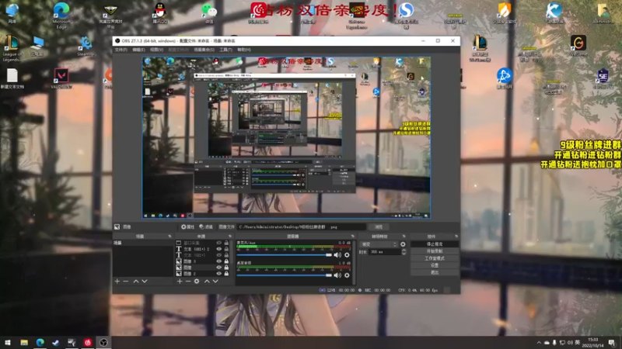
Task: Click the 浏览 browse button for image file
Action: [x=379, y=226]
